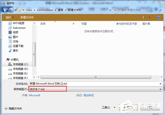Click Administrator in the address breadcrumb
This screenshot has width=165, height=115.
45,10
